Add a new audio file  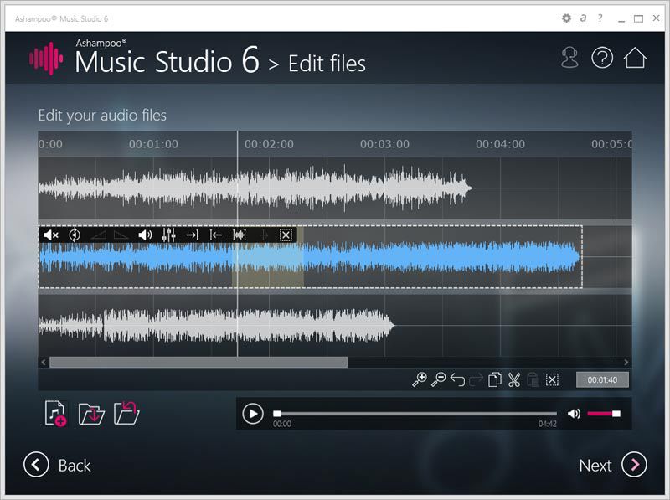tap(55, 413)
